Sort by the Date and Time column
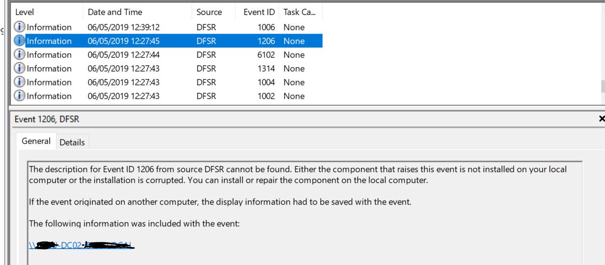The width and height of the screenshot is (605, 265). tap(115, 12)
